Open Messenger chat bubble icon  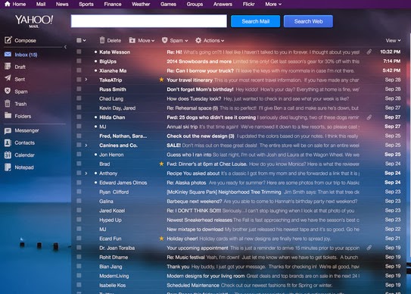[8, 131]
